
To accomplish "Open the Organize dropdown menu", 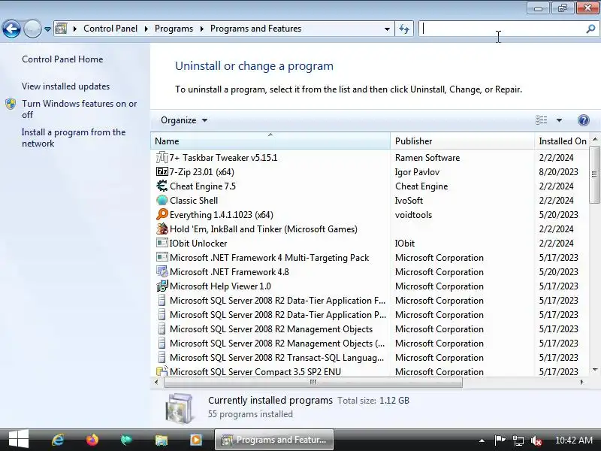I will pos(184,120).
